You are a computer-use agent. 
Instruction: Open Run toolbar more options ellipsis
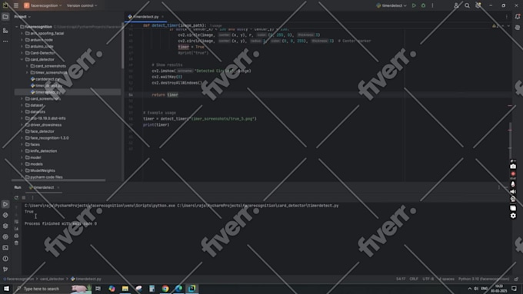32,198
